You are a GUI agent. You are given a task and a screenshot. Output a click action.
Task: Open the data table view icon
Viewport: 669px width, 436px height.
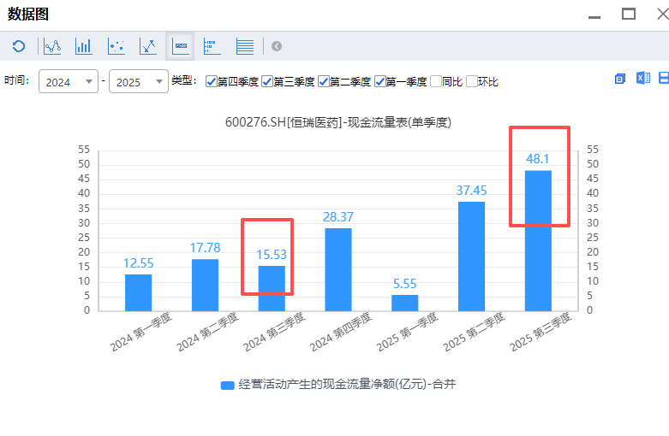click(x=245, y=46)
